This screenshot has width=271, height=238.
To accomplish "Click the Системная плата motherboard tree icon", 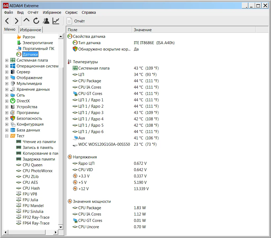I will (13, 60).
